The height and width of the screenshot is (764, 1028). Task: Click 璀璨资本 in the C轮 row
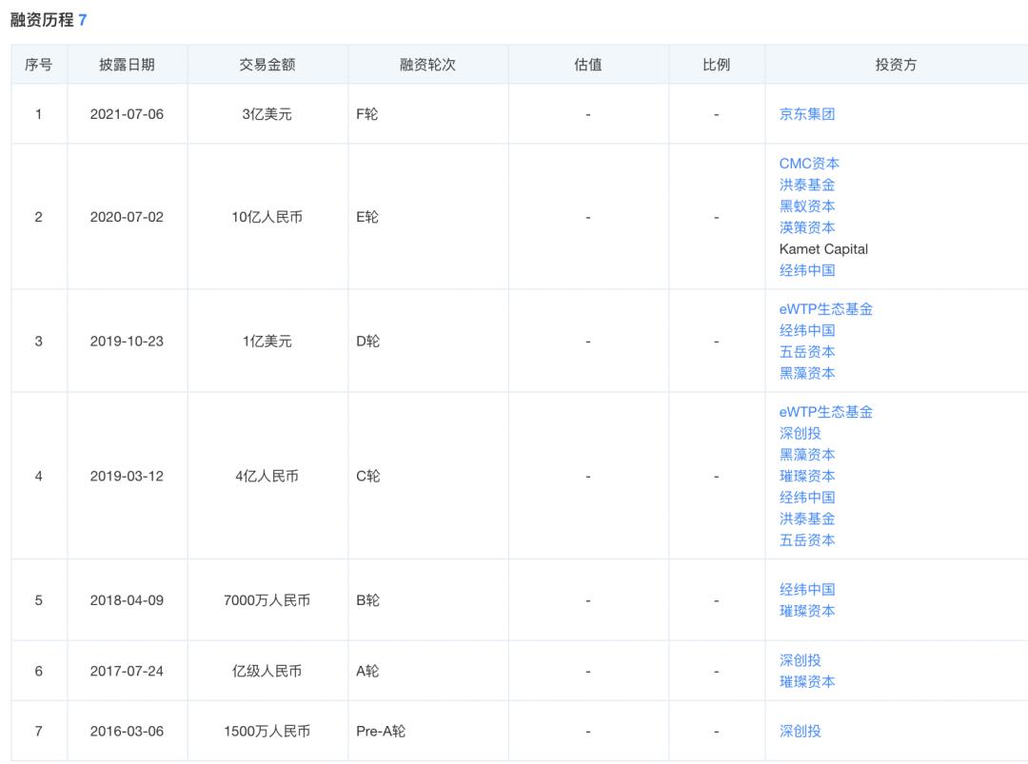pyautogui.click(x=806, y=476)
